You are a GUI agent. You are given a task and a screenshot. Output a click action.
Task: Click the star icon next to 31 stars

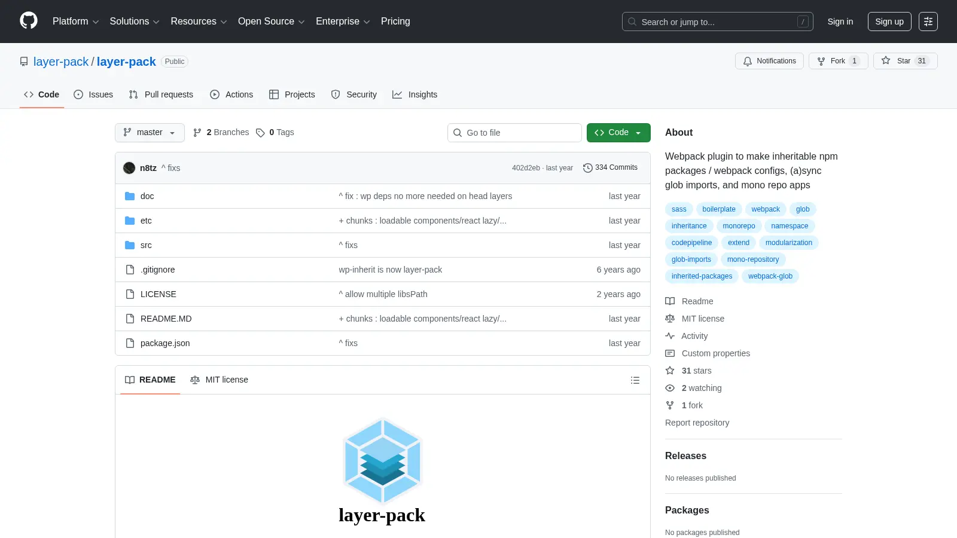[670, 371]
